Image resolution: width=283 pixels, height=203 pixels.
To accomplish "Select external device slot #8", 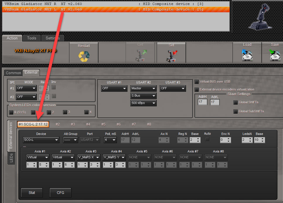I will click(149, 124).
